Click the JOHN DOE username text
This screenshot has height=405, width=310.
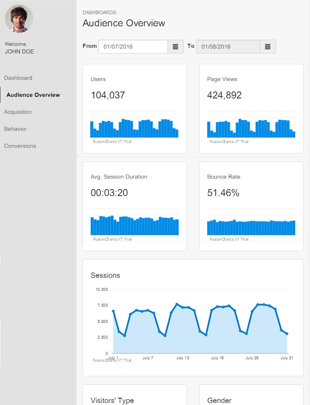pyautogui.click(x=19, y=51)
